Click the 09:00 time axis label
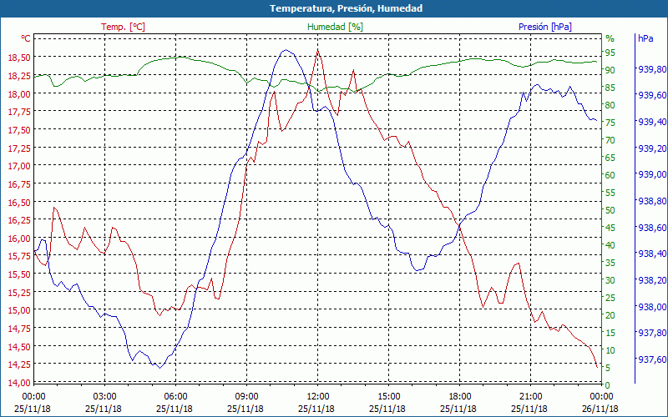 click(246, 397)
